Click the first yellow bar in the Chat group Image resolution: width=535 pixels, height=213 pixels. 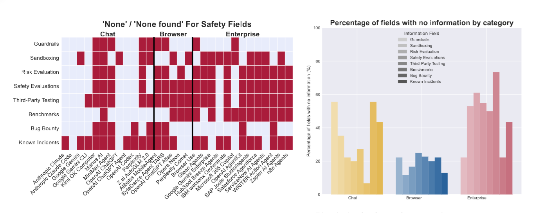pos(334,148)
